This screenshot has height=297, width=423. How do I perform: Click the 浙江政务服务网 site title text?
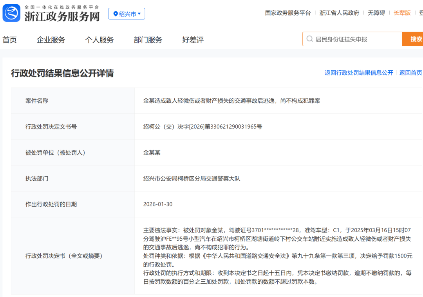62,16
